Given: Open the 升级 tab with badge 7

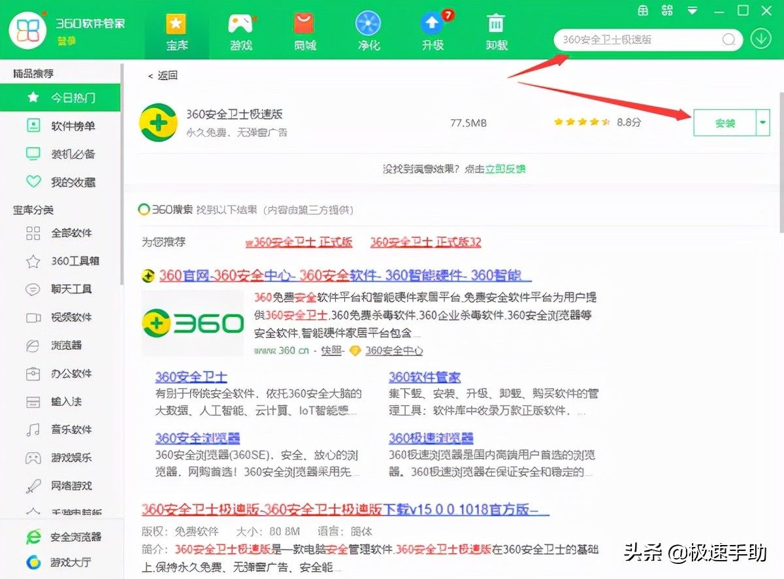Looking at the screenshot, I should [433, 31].
